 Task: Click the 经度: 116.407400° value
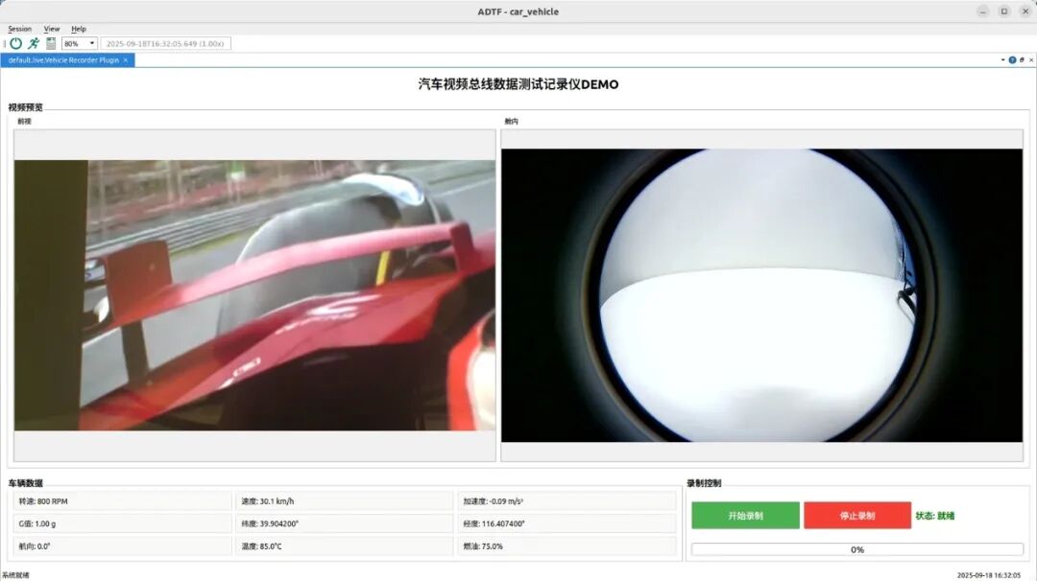click(567, 523)
